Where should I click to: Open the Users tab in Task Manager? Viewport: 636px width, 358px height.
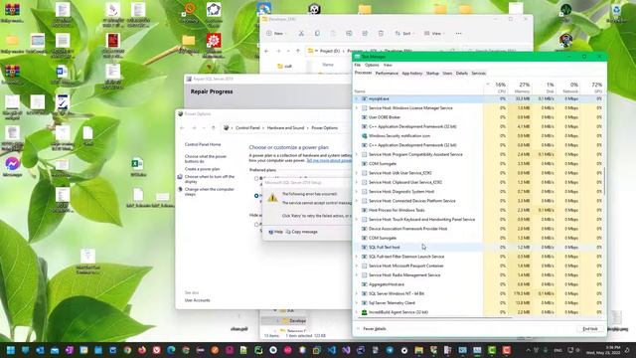tap(447, 74)
